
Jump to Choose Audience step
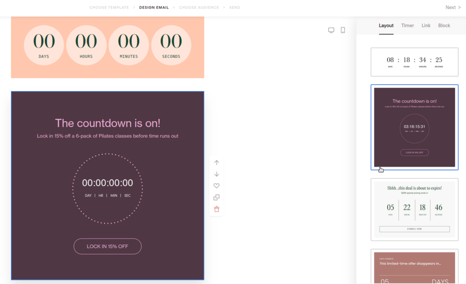(x=199, y=7)
